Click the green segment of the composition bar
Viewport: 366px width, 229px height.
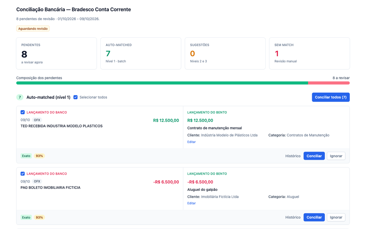tap(162, 83)
